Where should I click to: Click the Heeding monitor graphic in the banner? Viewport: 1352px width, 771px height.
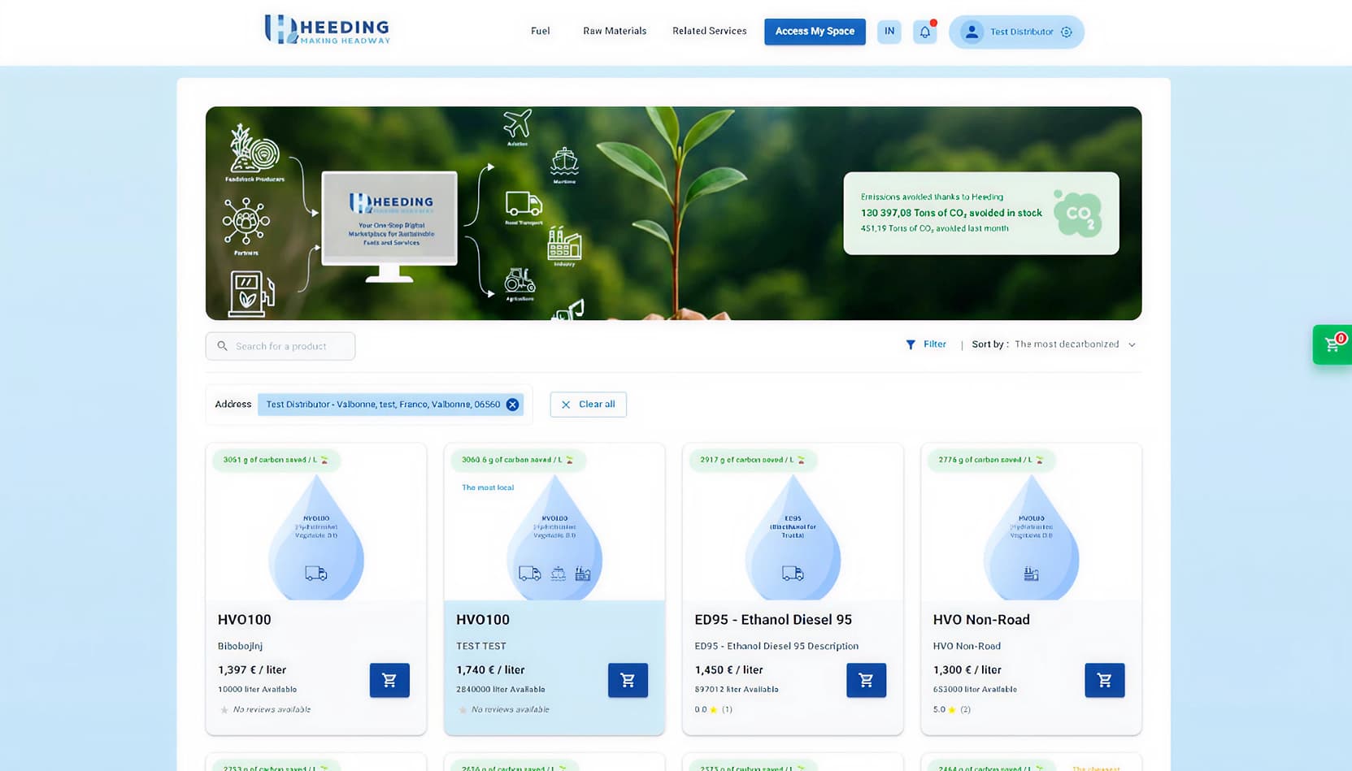pyautogui.click(x=389, y=226)
